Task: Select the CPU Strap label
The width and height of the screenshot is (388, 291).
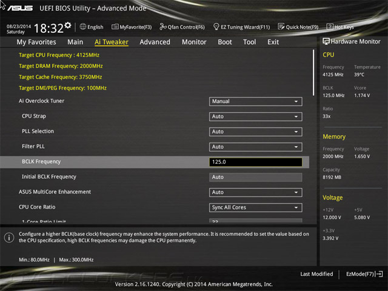Action: tap(34, 116)
